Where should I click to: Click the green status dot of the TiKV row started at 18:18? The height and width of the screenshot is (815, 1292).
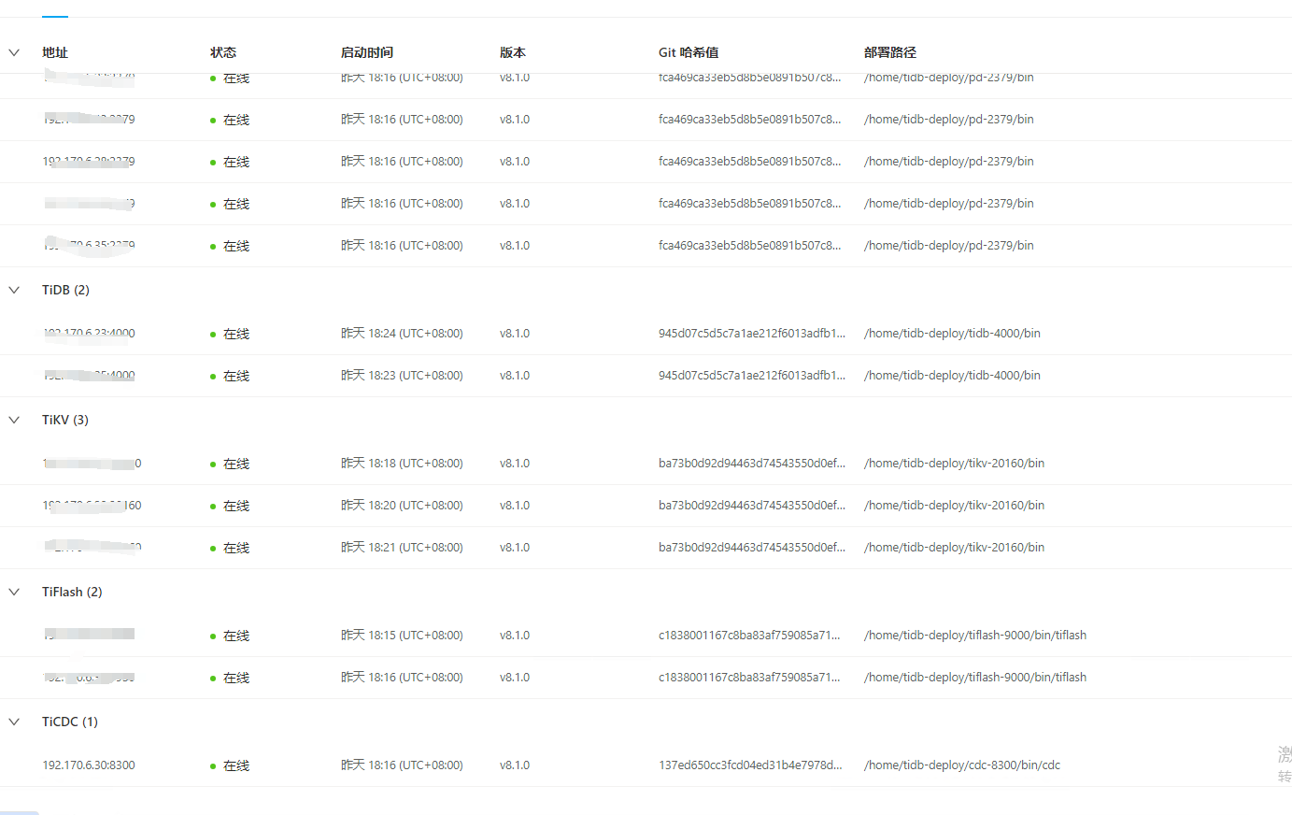tap(213, 465)
